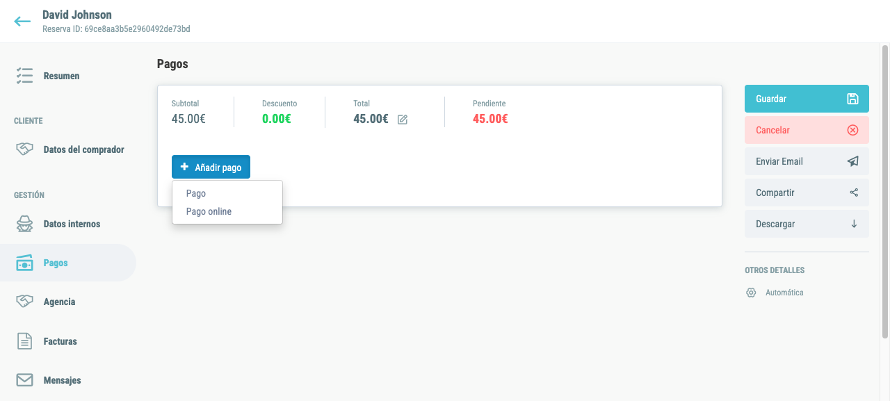Open the Resumen checklist icon
This screenshot has height=401, width=890.
[25, 76]
